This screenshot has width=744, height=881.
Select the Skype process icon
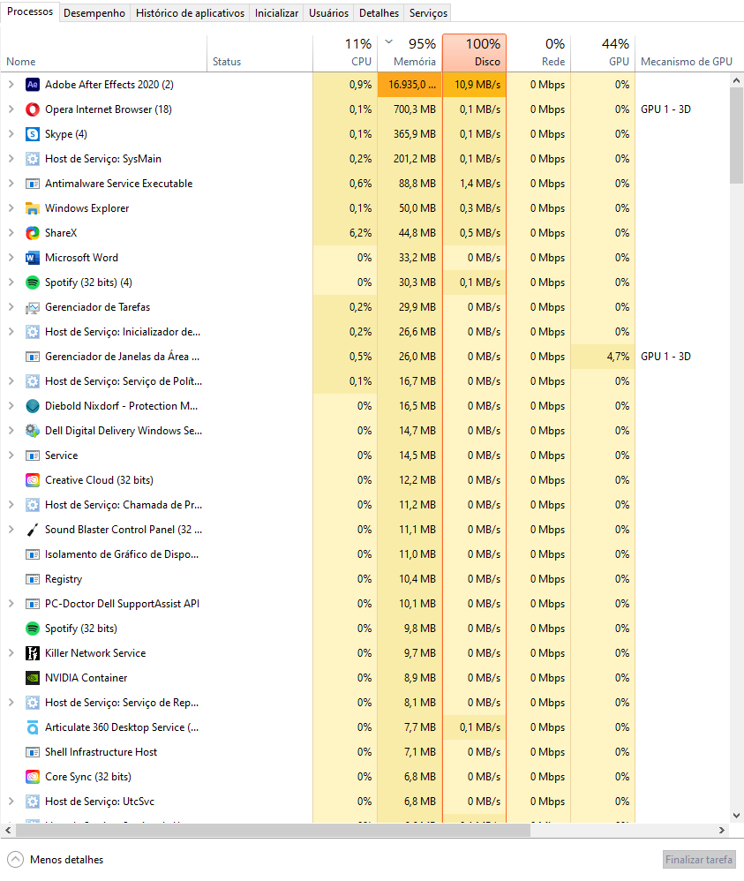pyautogui.click(x=33, y=134)
